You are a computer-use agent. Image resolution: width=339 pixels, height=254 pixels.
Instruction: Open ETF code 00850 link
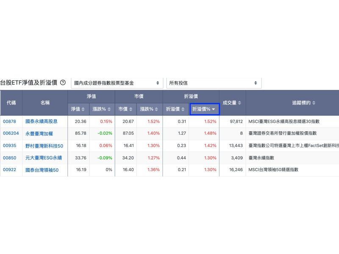[x=9, y=157]
